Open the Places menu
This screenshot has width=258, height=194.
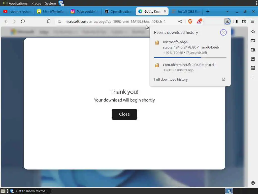click(x=36, y=3)
